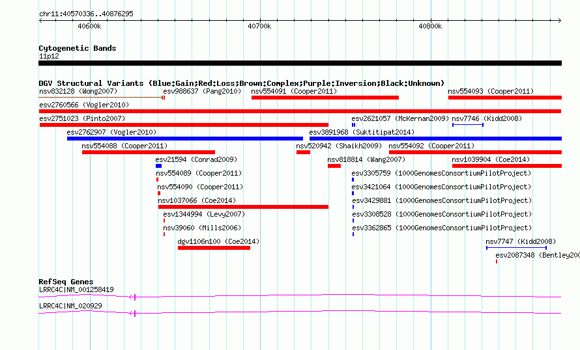Open the nsv1039904 (Coe2014) label
The height and width of the screenshot is (350, 580).
click(491, 159)
